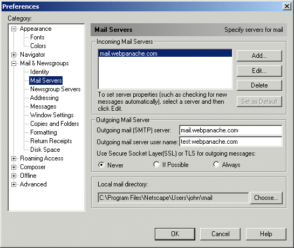Expand the Composer category
Screen dimensions: 294x248
[x=13, y=167]
